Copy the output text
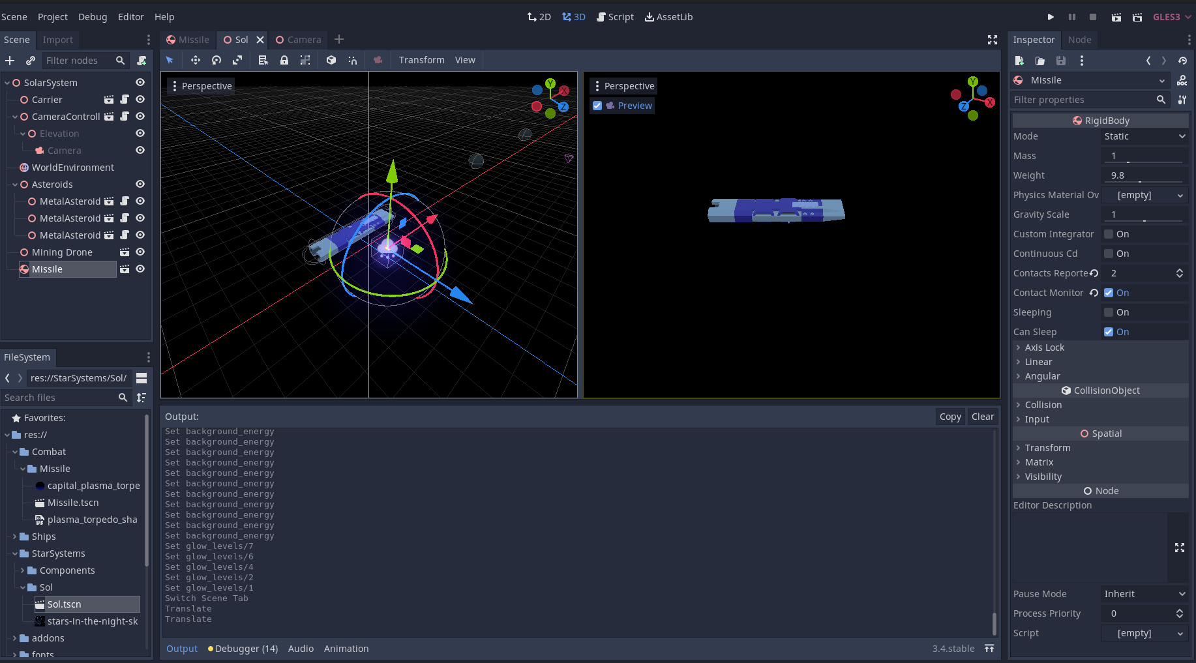The width and height of the screenshot is (1196, 663). tap(950, 417)
